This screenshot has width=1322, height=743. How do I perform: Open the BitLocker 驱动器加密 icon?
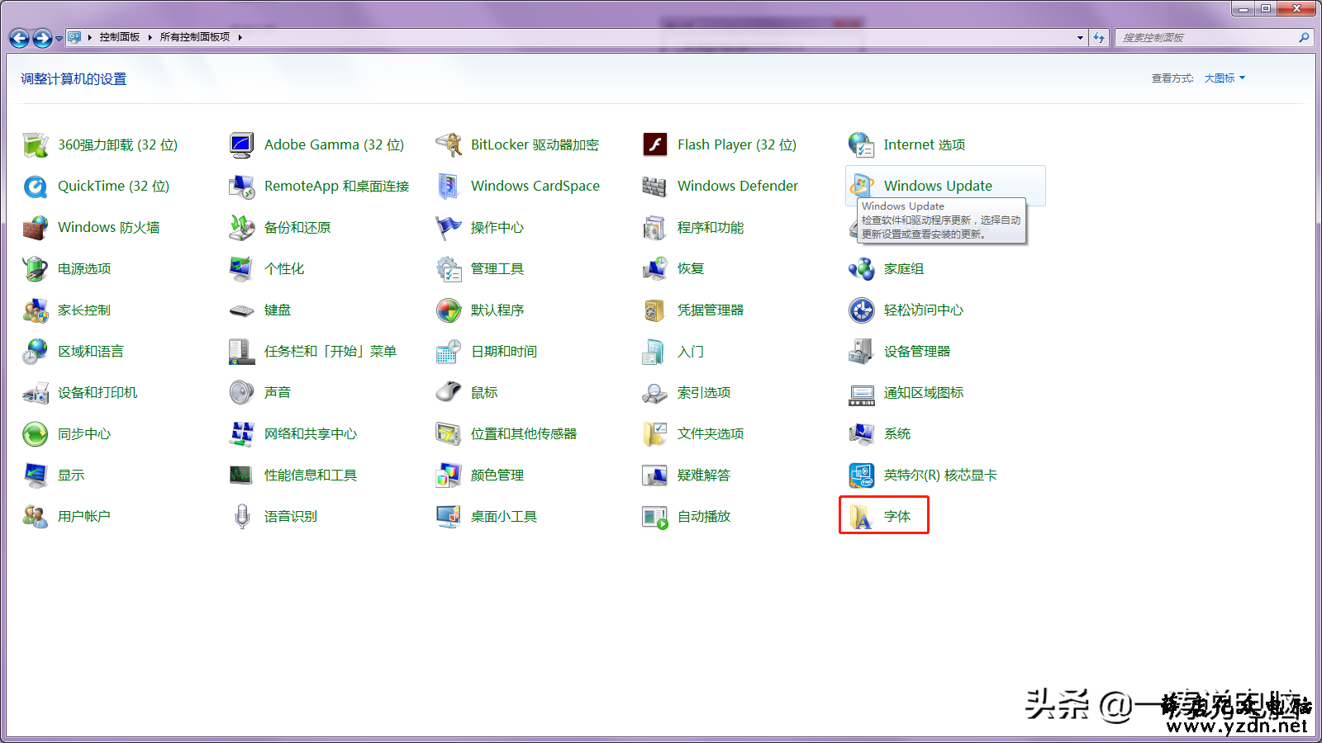point(449,144)
